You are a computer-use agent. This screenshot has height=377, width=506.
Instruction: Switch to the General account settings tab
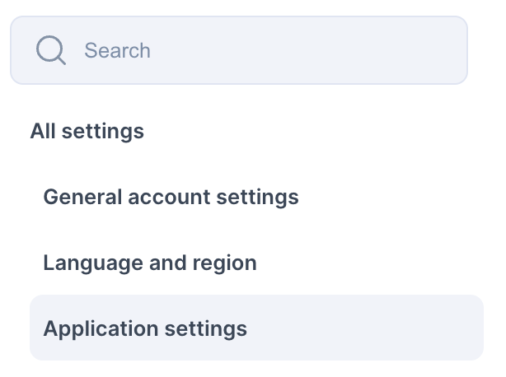(171, 198)
